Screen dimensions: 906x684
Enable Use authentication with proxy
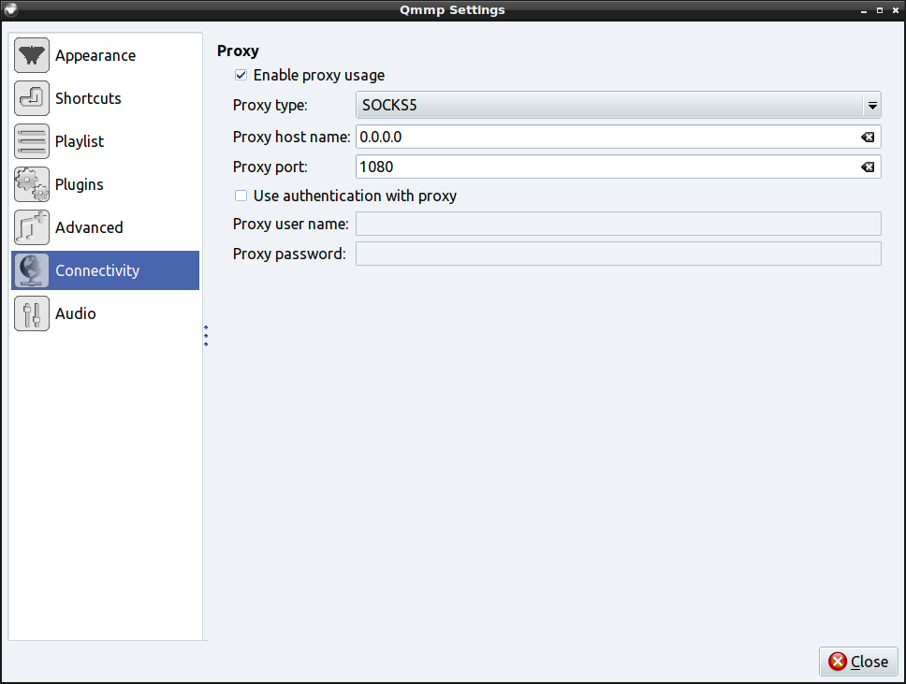click(241, 196)
